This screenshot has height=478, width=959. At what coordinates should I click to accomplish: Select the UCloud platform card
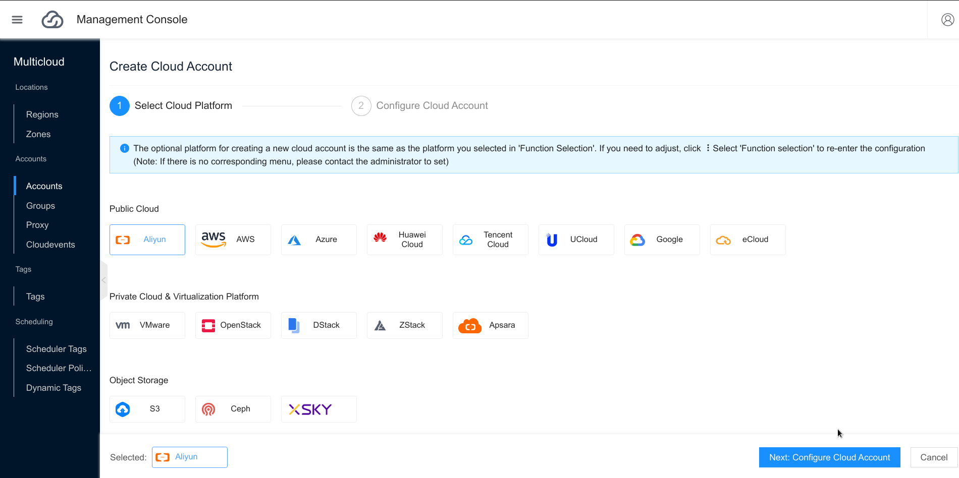(576, 240)
